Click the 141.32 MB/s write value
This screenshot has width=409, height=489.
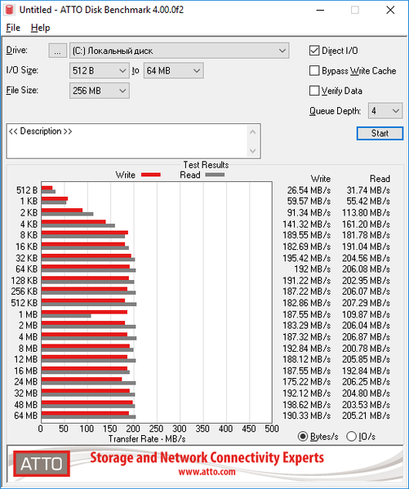(x=307, y=224)
